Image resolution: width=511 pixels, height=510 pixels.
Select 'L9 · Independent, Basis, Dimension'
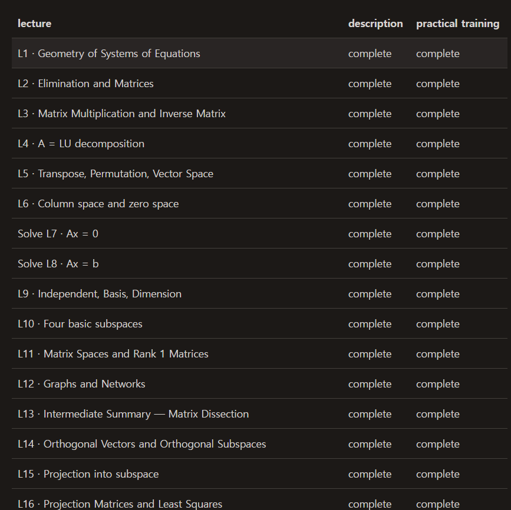point(100,293)
